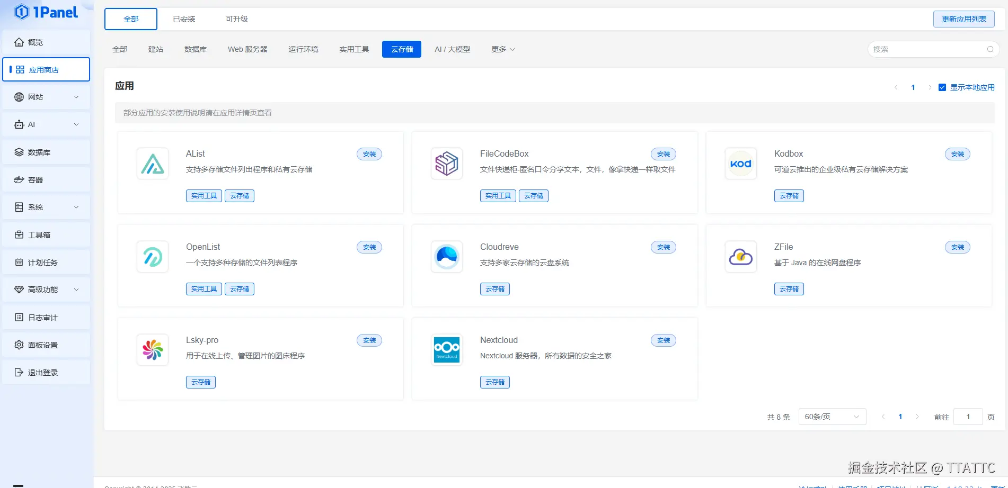Install the ZFile app

[958, 247]
